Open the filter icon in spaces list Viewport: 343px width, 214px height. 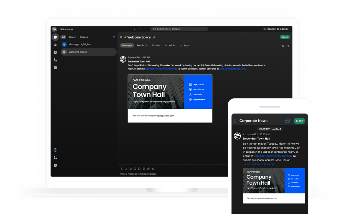[114, 37]
